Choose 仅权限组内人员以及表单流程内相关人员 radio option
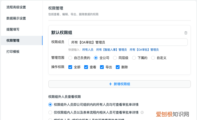 tap(50, 112)
